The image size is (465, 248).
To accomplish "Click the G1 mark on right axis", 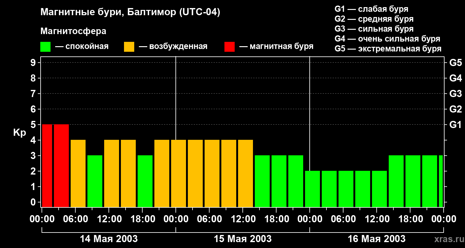I will pos(455,125).
